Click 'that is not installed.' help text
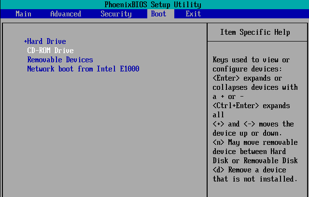The width and height of the screenshot is (309, 197). (x=255, y=179)
